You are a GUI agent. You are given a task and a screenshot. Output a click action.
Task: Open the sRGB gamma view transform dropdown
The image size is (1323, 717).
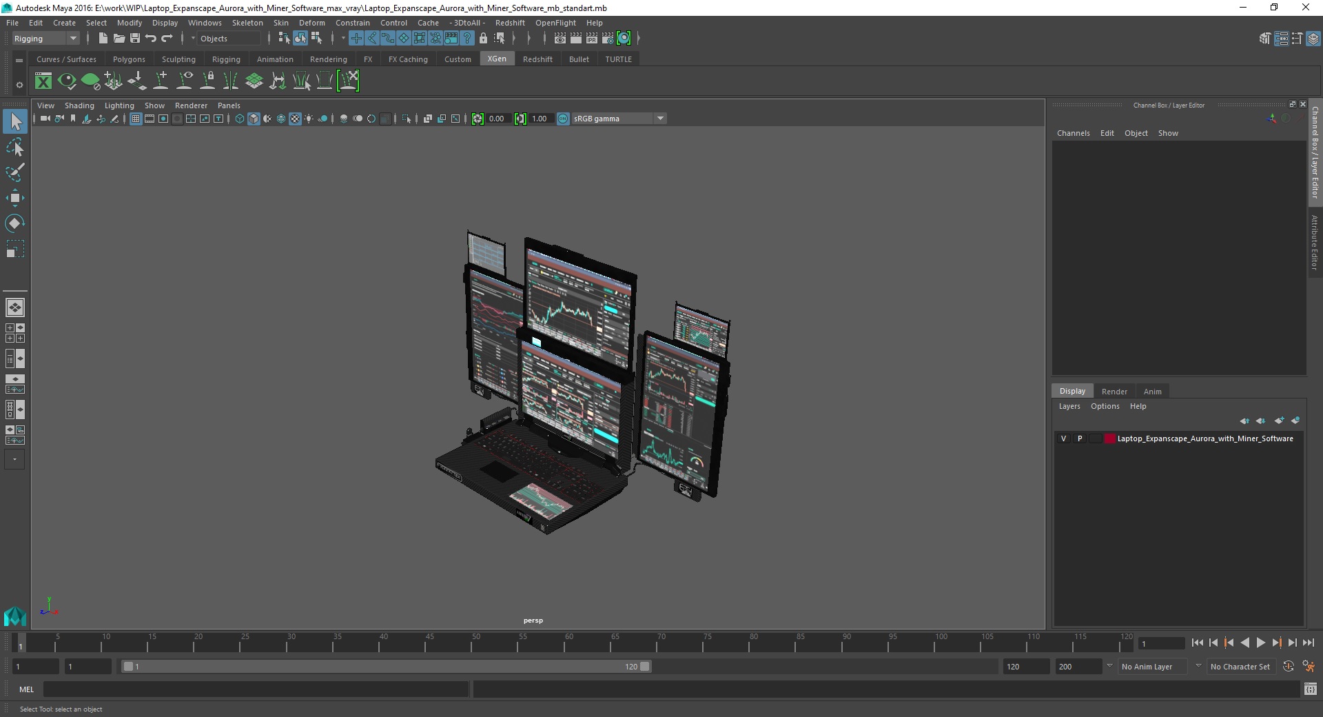[619, 119]
